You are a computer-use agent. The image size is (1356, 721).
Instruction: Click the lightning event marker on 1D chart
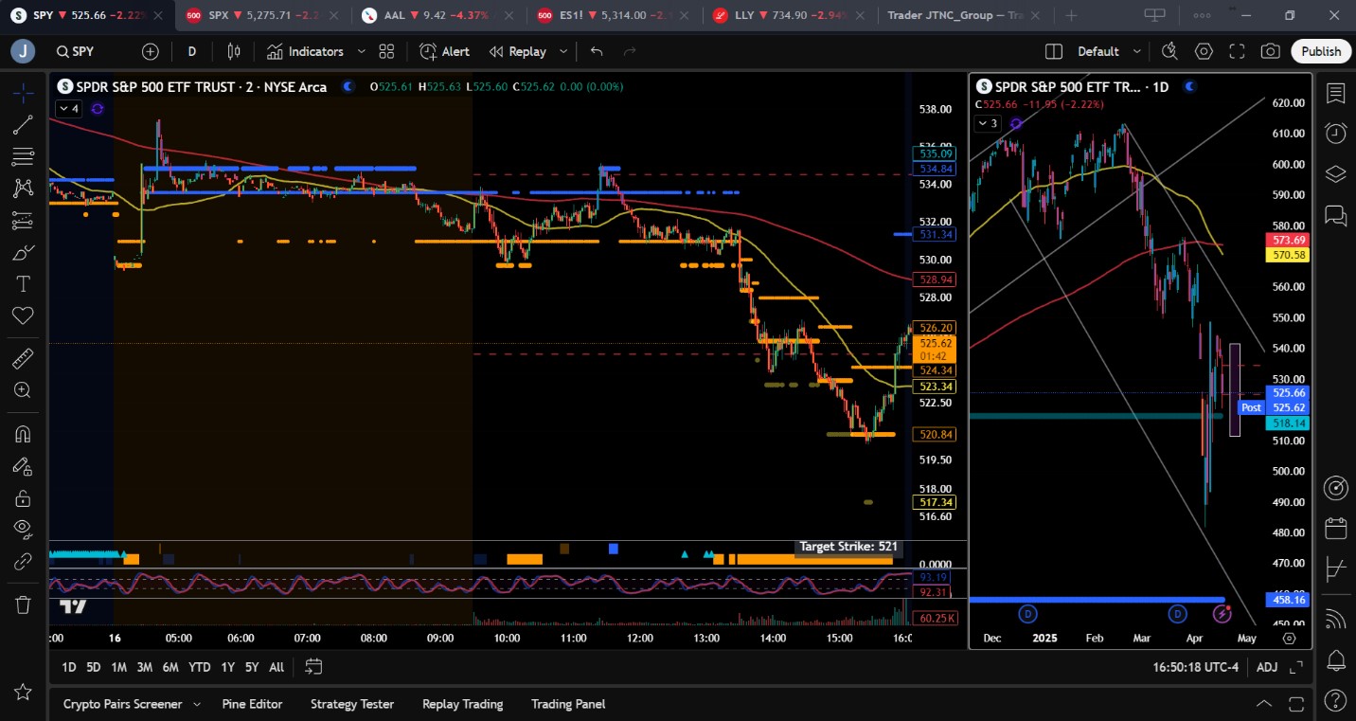(1222, 614)
